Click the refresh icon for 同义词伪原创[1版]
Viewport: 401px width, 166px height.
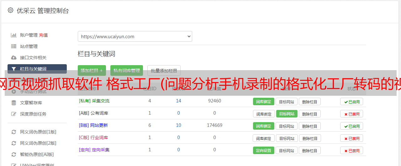click(13, 132)
